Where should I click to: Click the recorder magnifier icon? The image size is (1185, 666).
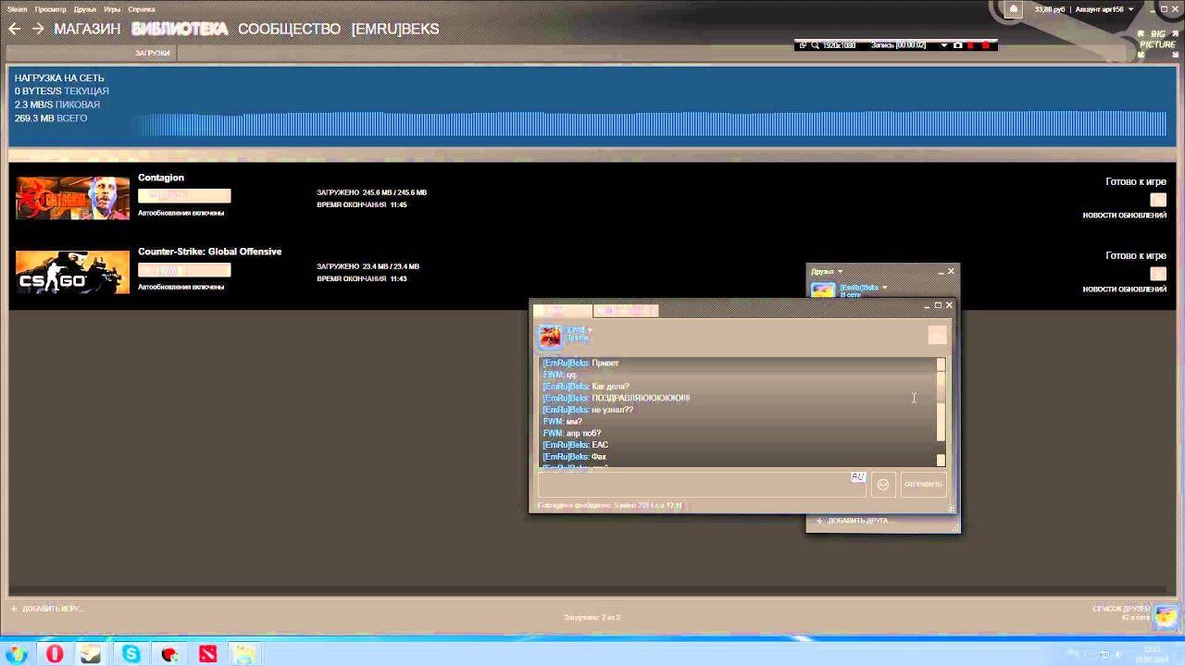point(815,45)
